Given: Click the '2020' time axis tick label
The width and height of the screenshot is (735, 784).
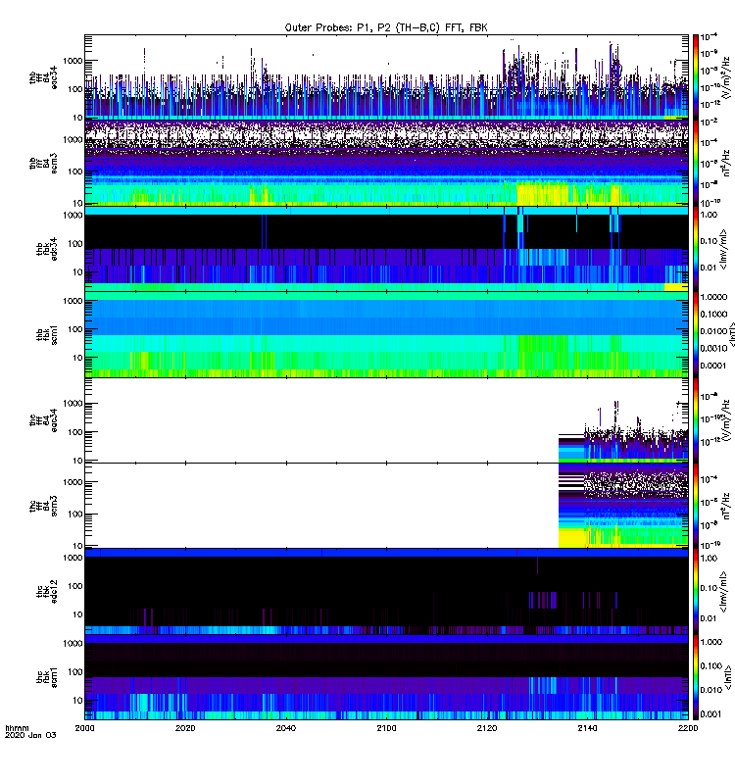Looking at the screenshot, I should 185,728.
